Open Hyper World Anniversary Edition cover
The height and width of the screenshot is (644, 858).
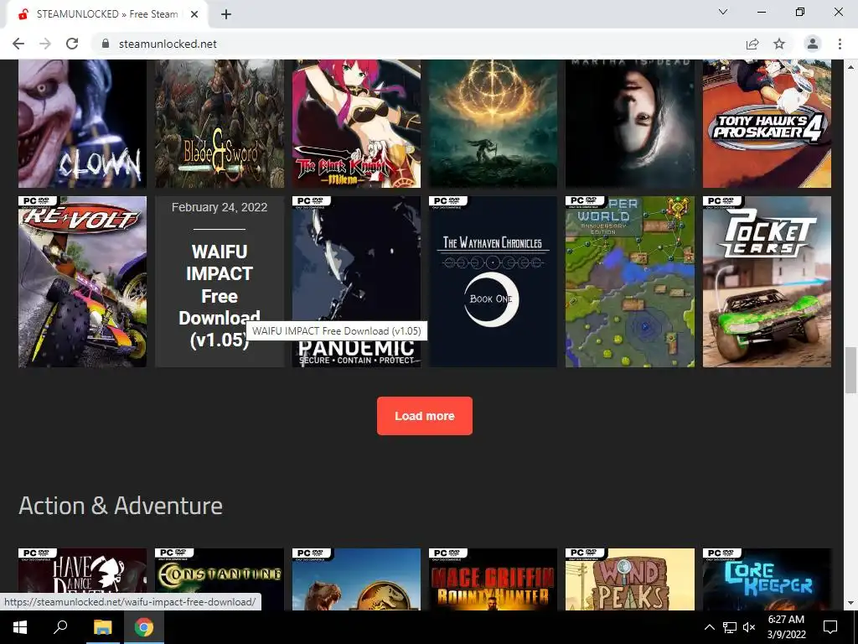pos(630,282)
